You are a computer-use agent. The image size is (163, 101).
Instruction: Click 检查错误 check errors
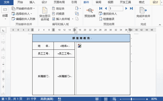coord(107,19)
